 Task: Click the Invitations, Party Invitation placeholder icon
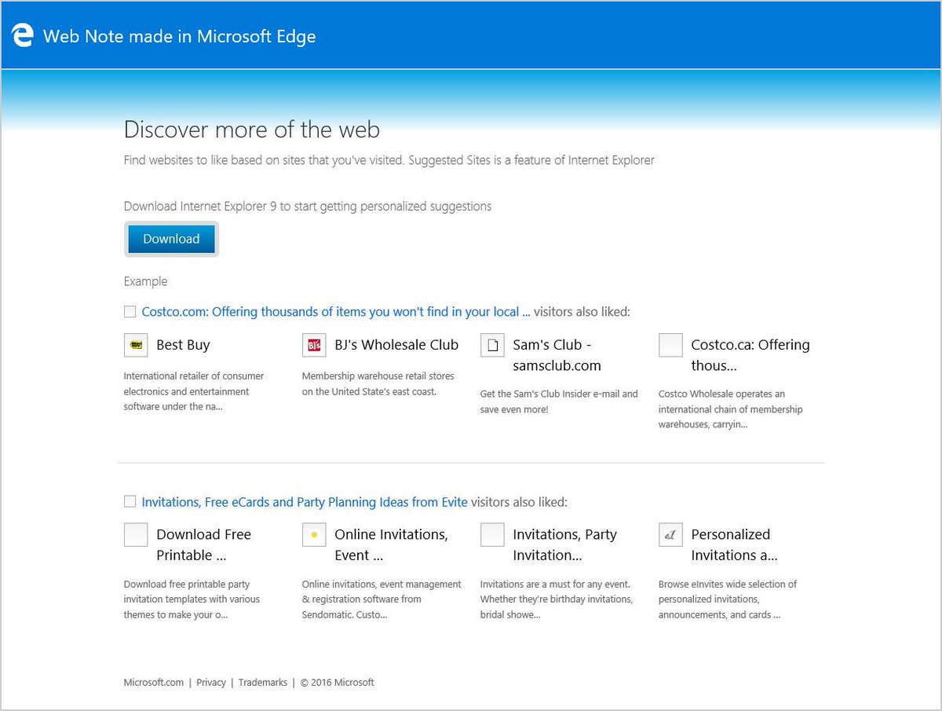(492, 534)
